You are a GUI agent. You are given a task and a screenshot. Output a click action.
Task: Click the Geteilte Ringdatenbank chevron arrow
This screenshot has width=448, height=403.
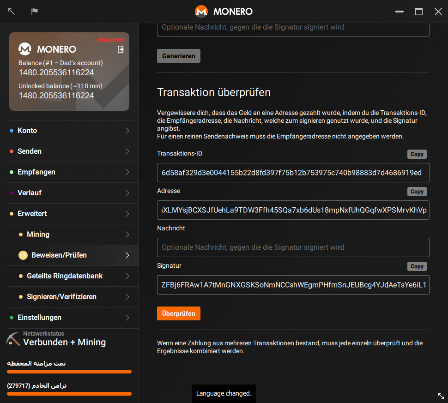click(x=127, y=276)
